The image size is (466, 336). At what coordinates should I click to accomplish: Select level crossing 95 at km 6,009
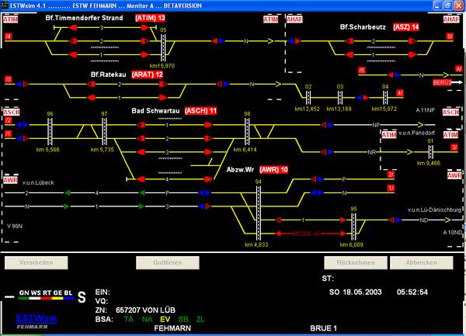pos(353,223)
